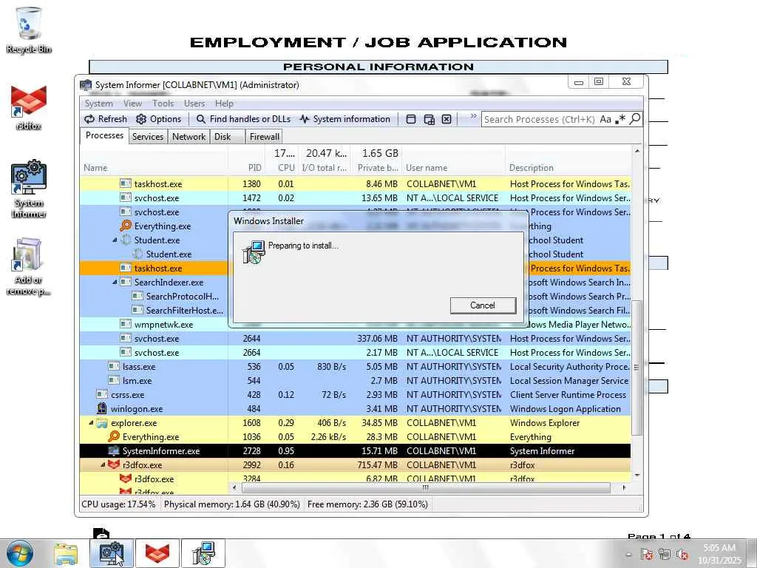Image resolution: width=757 pixels, height=568 pixels.
Task: Select the Processes tab
Action: pos(104,136)
